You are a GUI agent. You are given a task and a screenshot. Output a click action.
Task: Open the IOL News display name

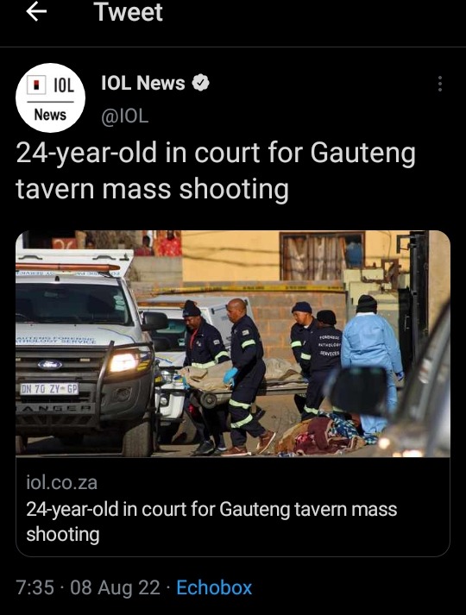[x=143, y=83]
